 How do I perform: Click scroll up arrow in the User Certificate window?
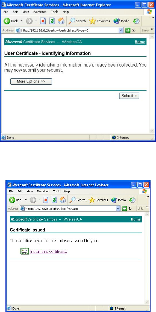(152, 37)
